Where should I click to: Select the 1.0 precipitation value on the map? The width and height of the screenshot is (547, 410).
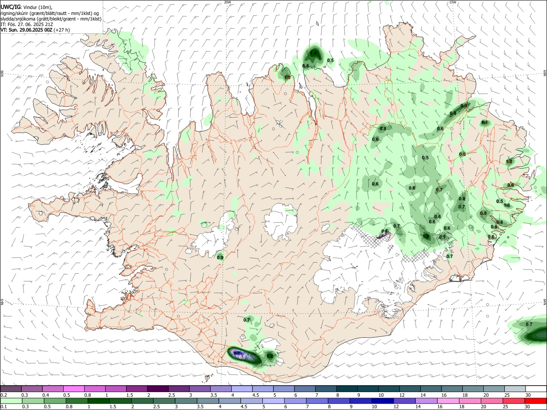coord(287,77)
